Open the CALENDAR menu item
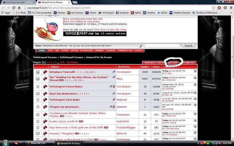The image size is (234, 146). (111, 50)
